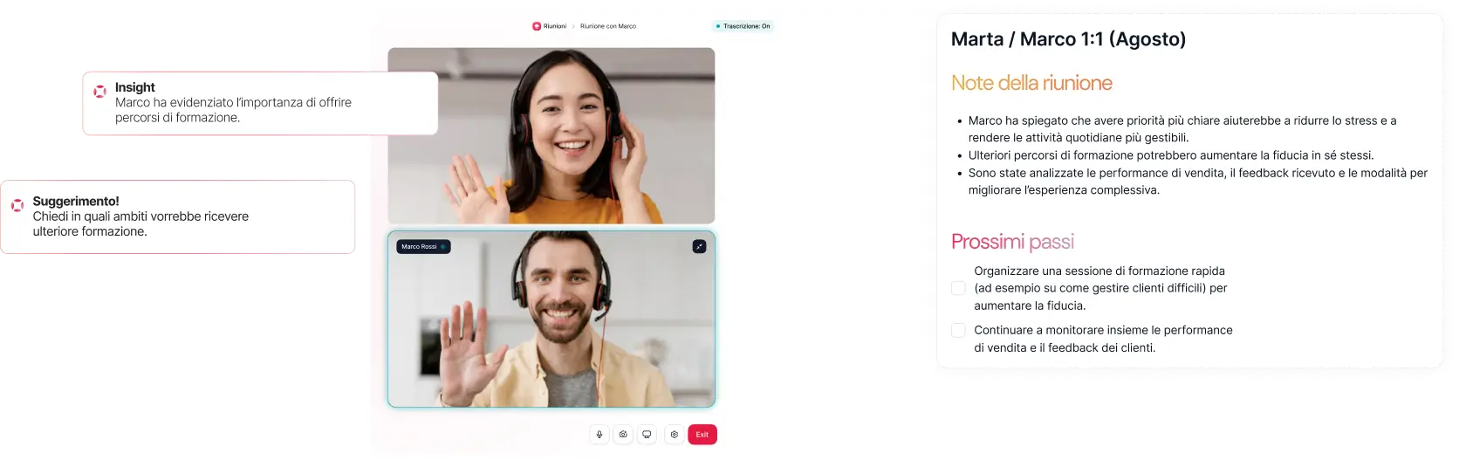Click the Suggerimento notification icon

[x=17, y=205]
